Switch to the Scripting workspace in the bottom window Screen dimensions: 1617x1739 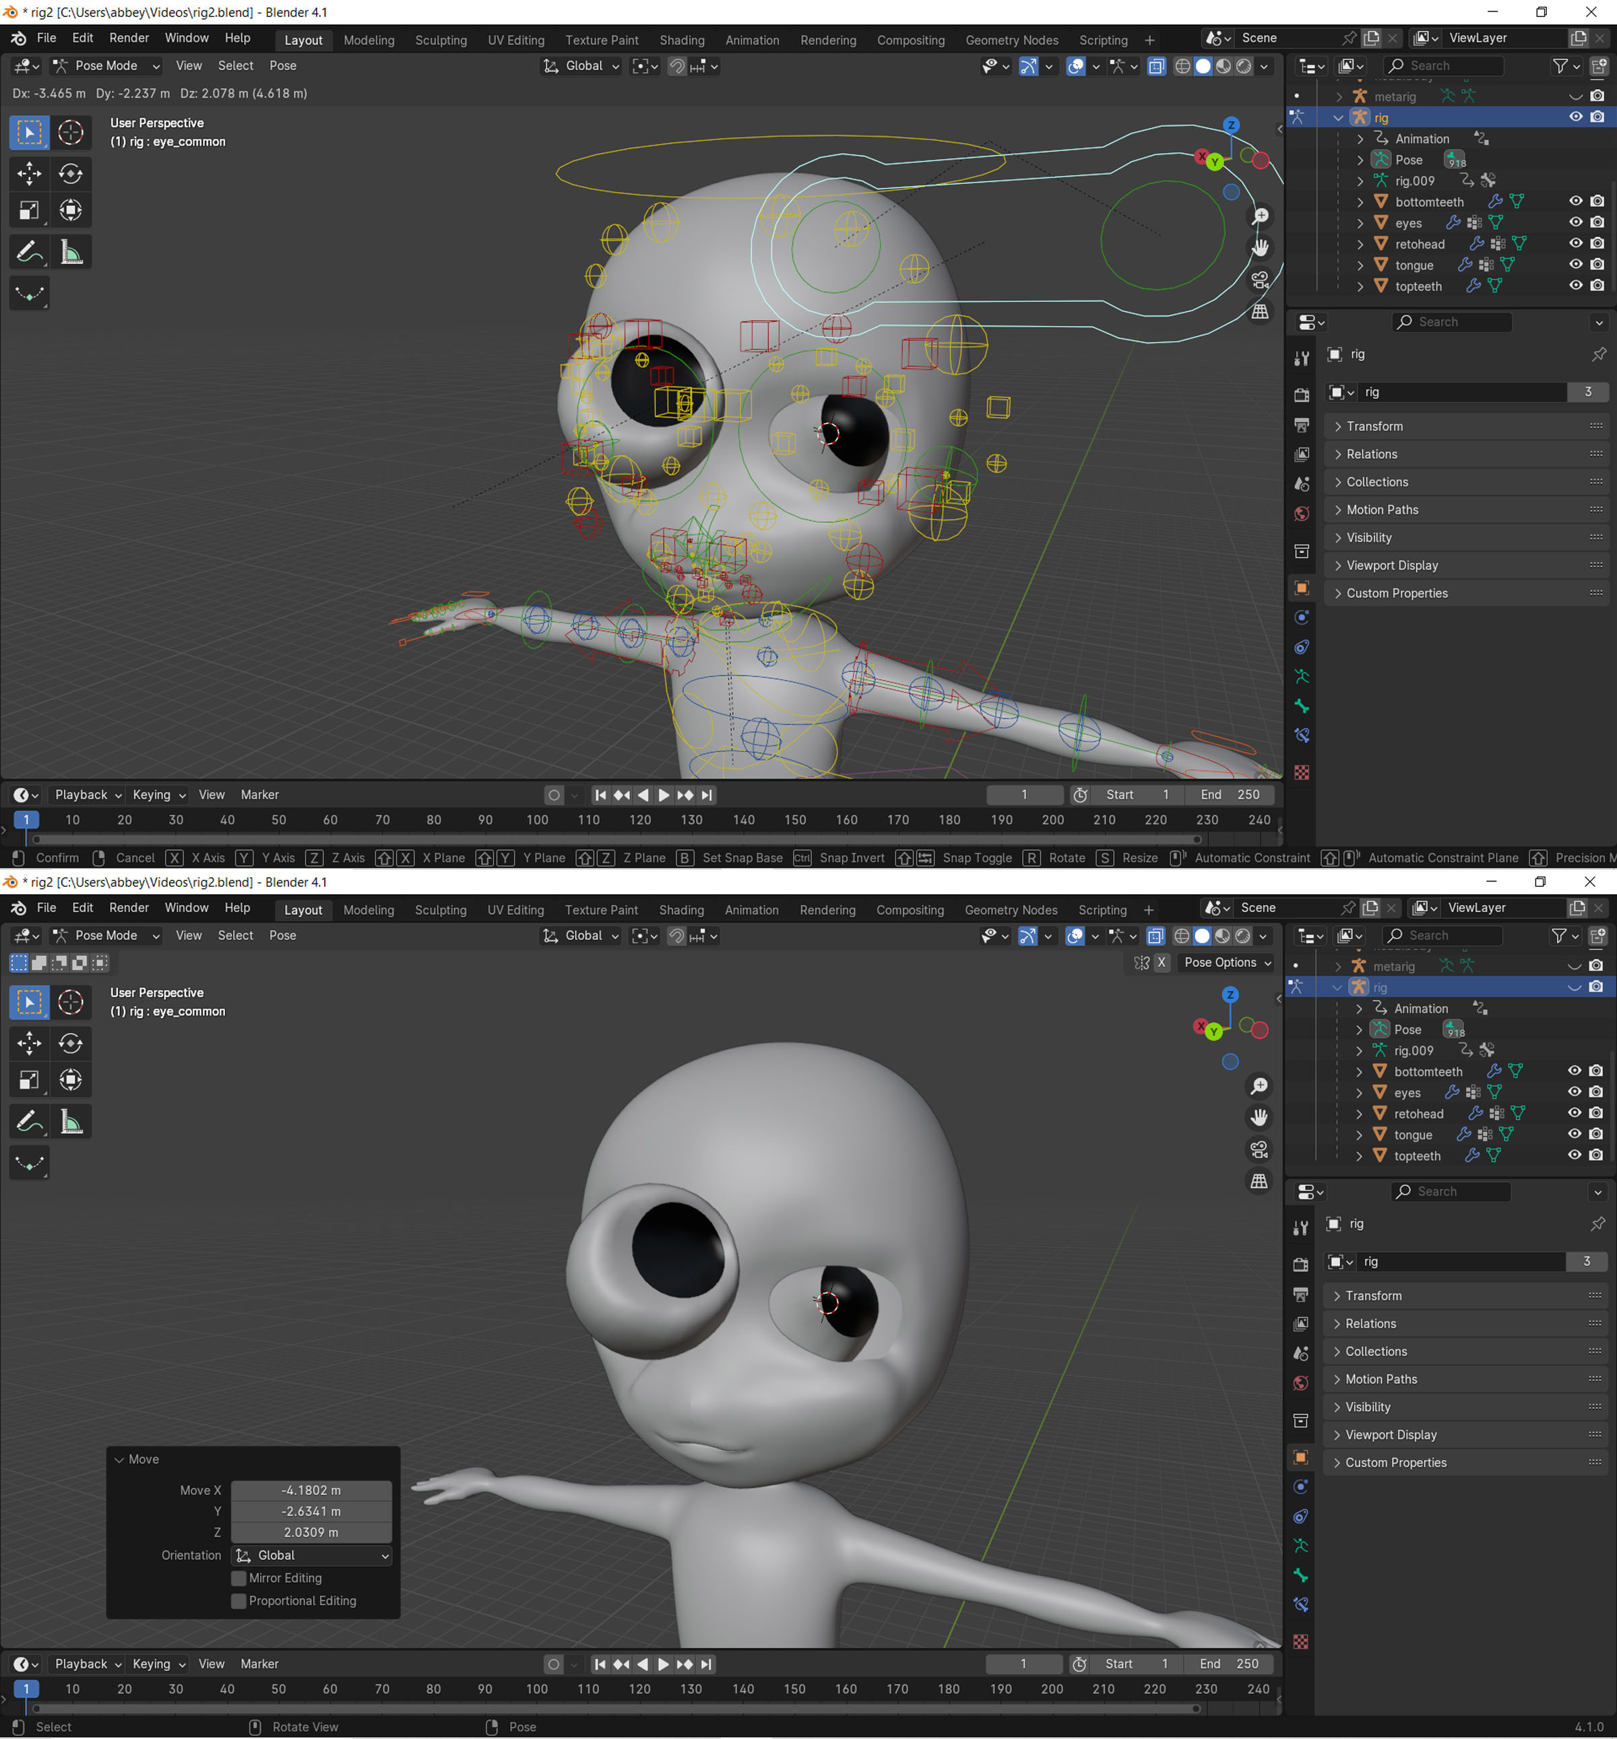click(x=1103, y=910)
